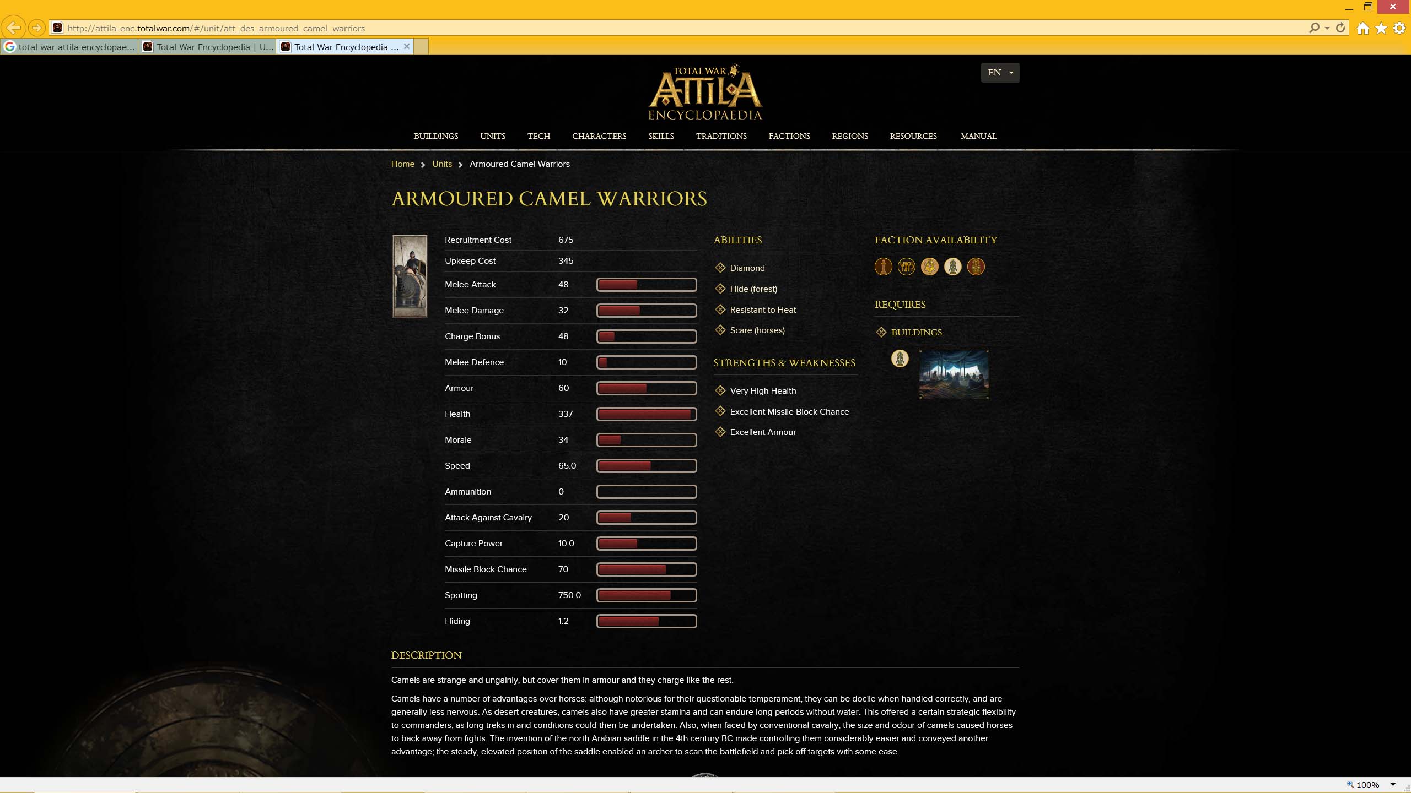
Task: Click the Spotting value 750.0
Action: [x=569, y=595]
